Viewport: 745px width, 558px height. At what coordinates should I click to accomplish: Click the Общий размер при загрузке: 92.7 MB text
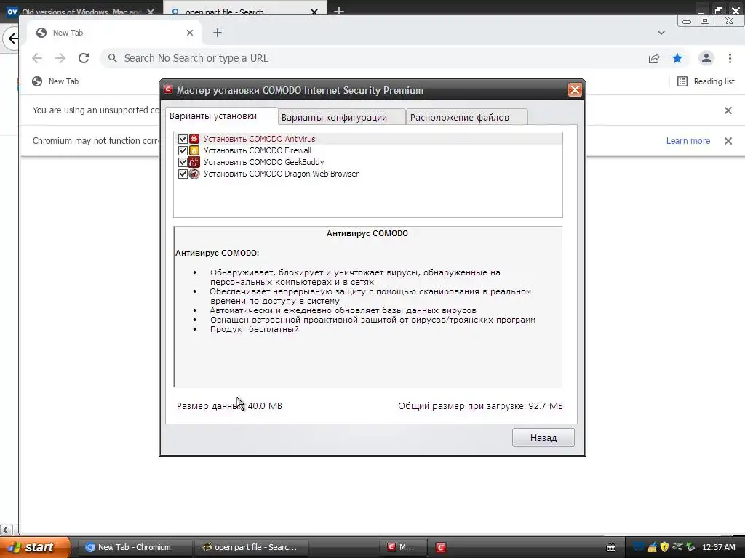tap(480, 405)
